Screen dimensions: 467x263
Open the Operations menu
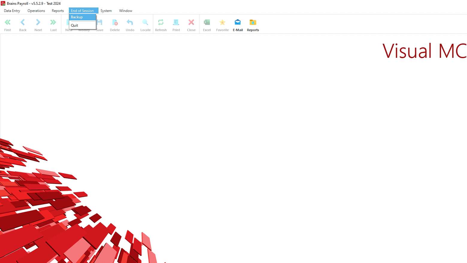36,11
